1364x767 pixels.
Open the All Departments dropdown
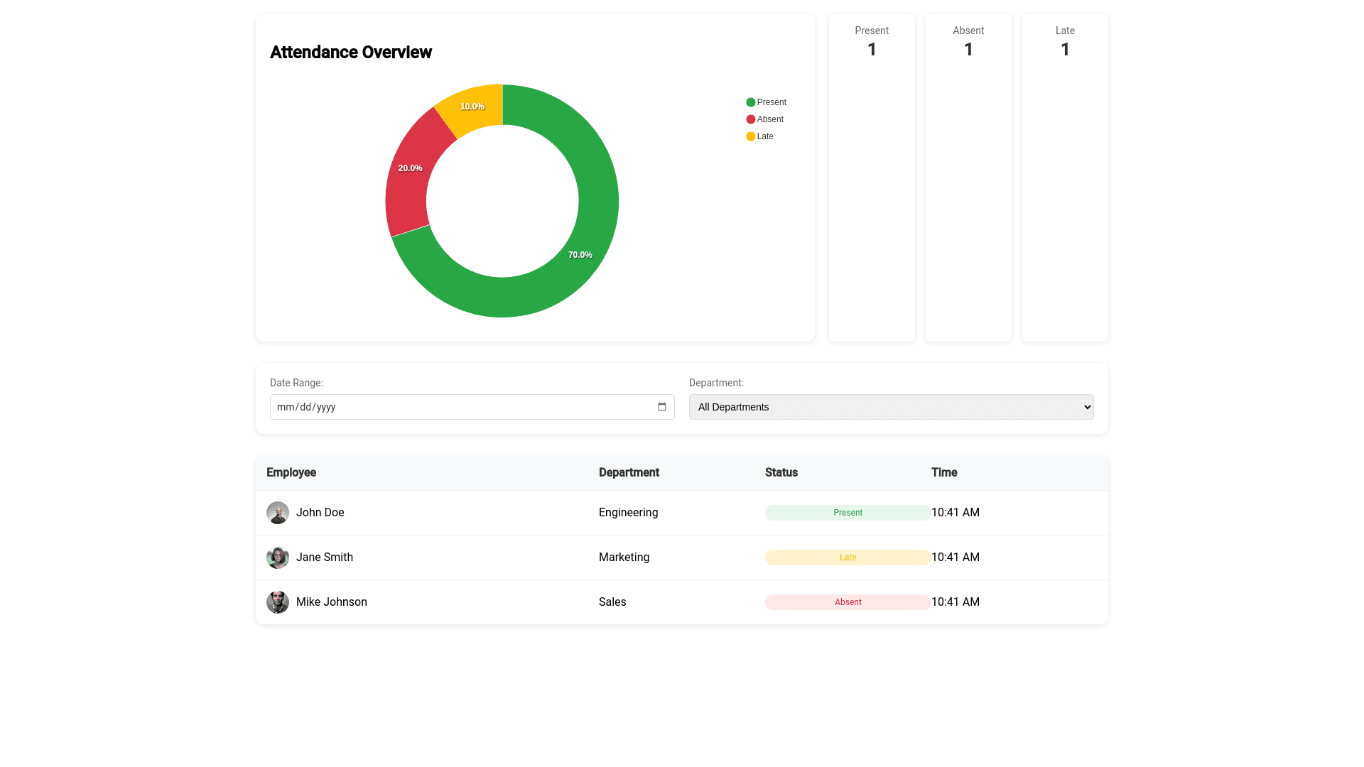(891, 407)
